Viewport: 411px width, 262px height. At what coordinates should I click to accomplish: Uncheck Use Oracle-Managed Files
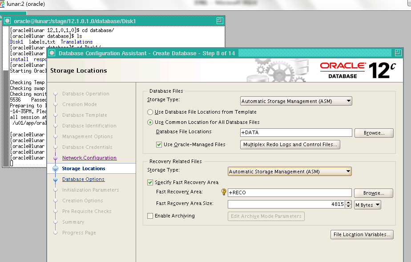pyautogui.click(x=159, y=144)
